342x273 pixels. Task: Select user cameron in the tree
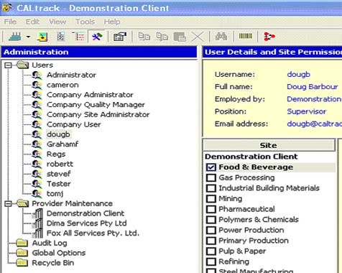pos(63,85)
